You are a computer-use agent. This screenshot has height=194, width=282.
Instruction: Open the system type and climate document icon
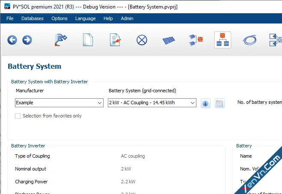point(115,40)
